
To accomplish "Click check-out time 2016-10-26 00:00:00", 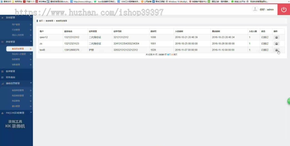I will click(x=223, y=44).
